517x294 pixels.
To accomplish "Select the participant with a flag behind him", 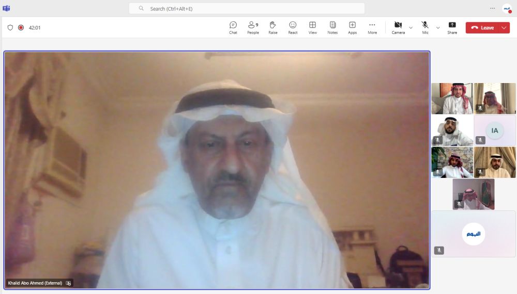I will [x=474, y=194].
